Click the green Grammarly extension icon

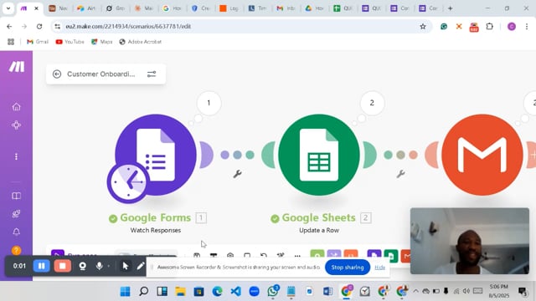point(444,26)
